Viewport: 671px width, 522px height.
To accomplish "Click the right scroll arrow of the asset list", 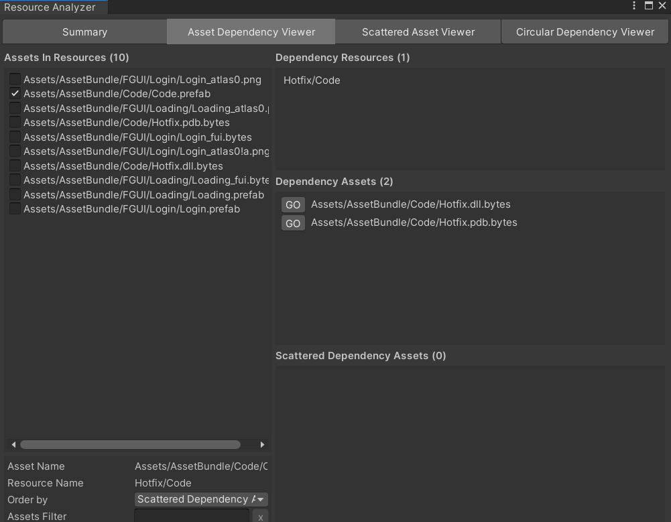I will 263,444.
